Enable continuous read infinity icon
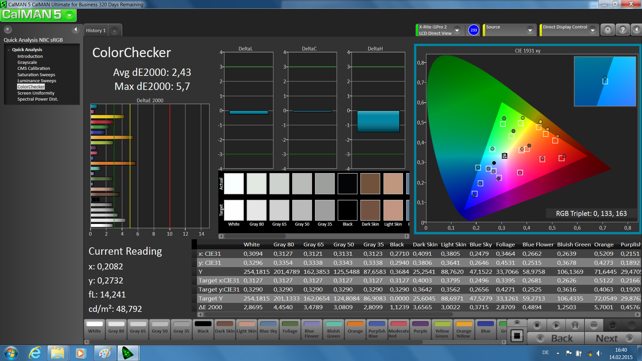The height and width of the screenshot is (361, 642). (x=594, y=325)
